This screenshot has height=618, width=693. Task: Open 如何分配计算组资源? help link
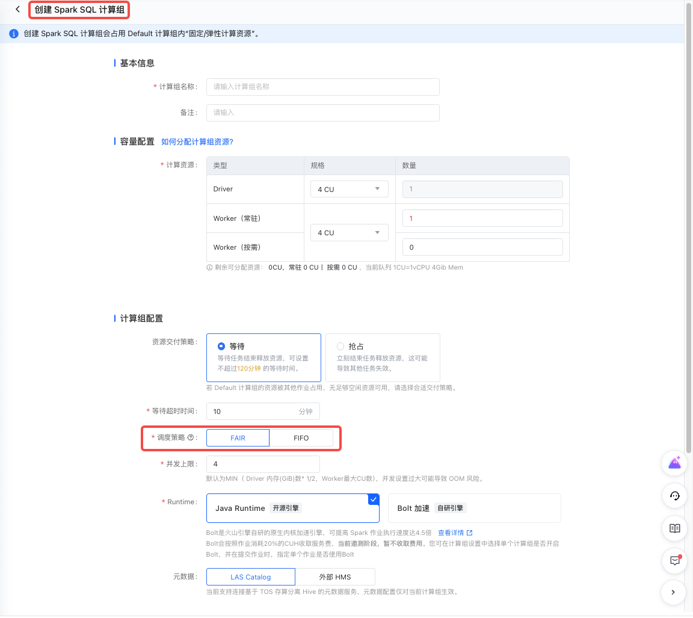click(197, 142)
